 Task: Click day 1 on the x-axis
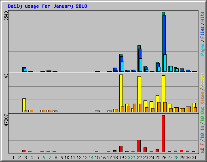tap(13, 158)
